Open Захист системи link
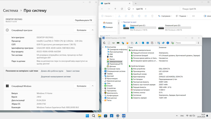 [73, 71]
